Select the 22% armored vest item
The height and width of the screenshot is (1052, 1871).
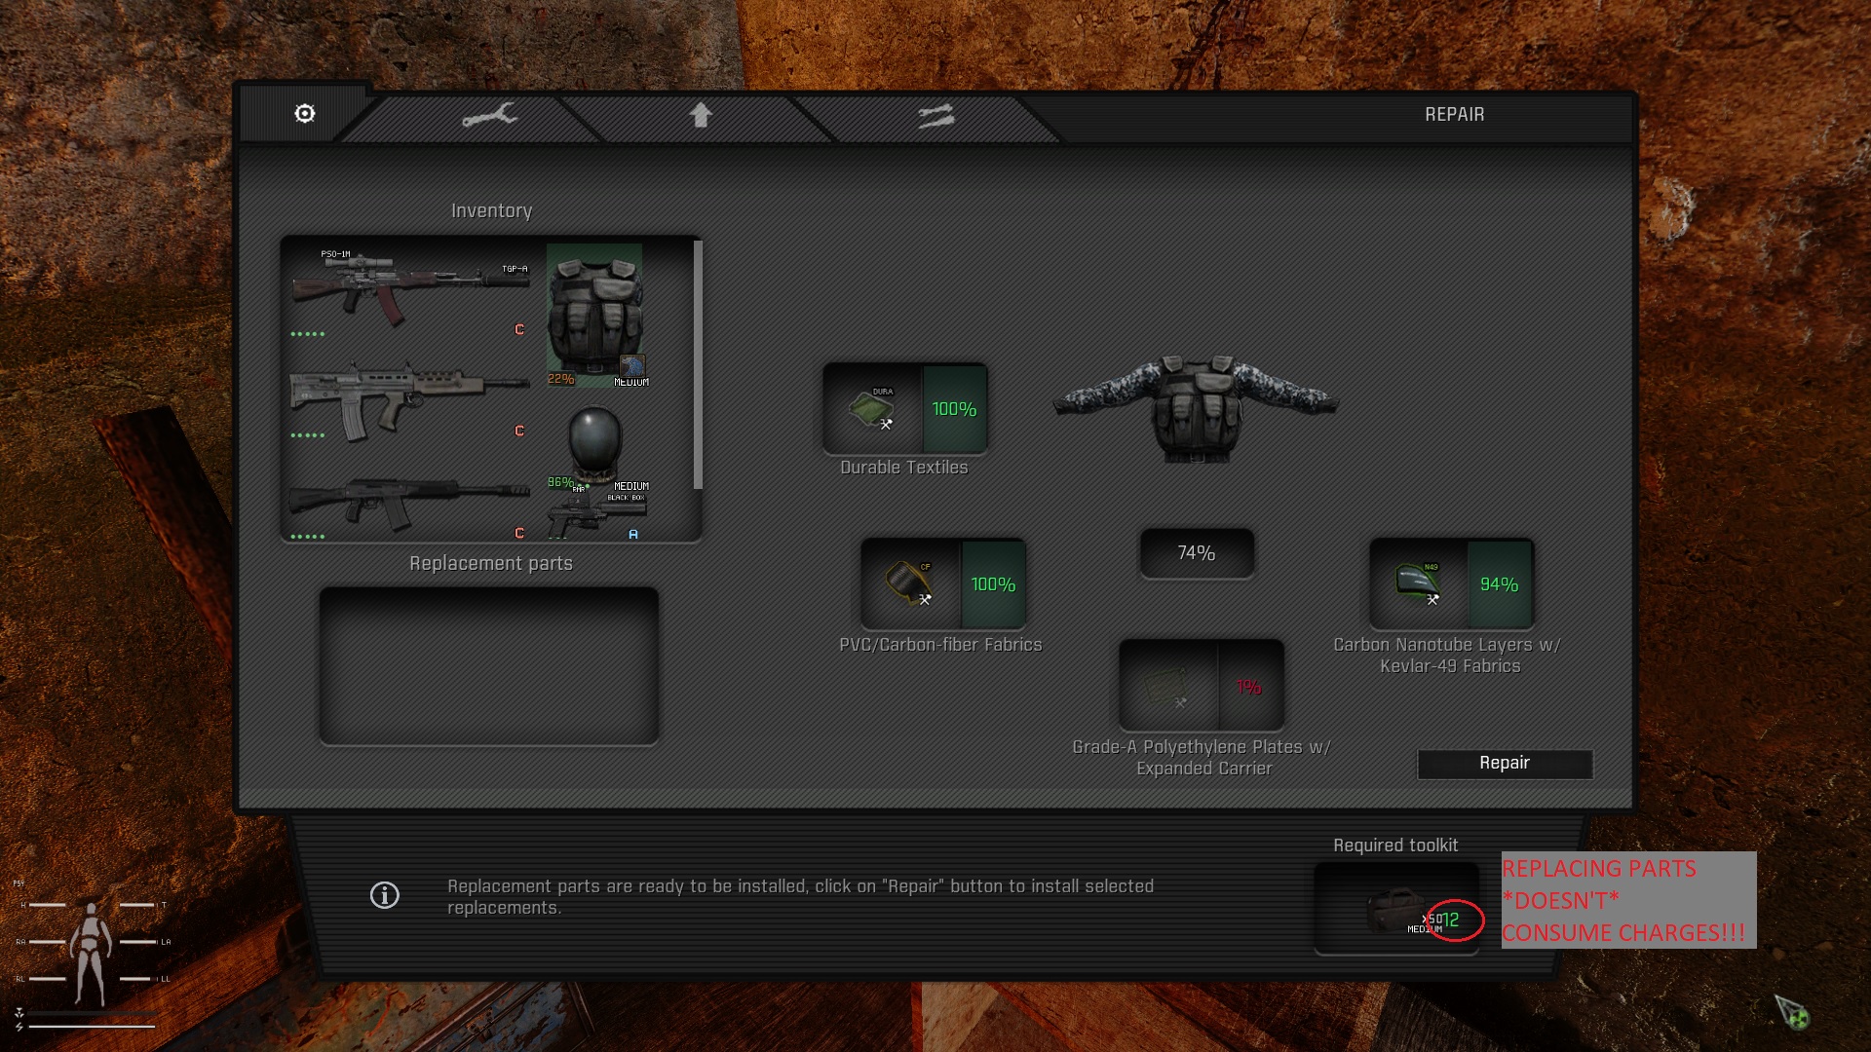pos(594,315)
